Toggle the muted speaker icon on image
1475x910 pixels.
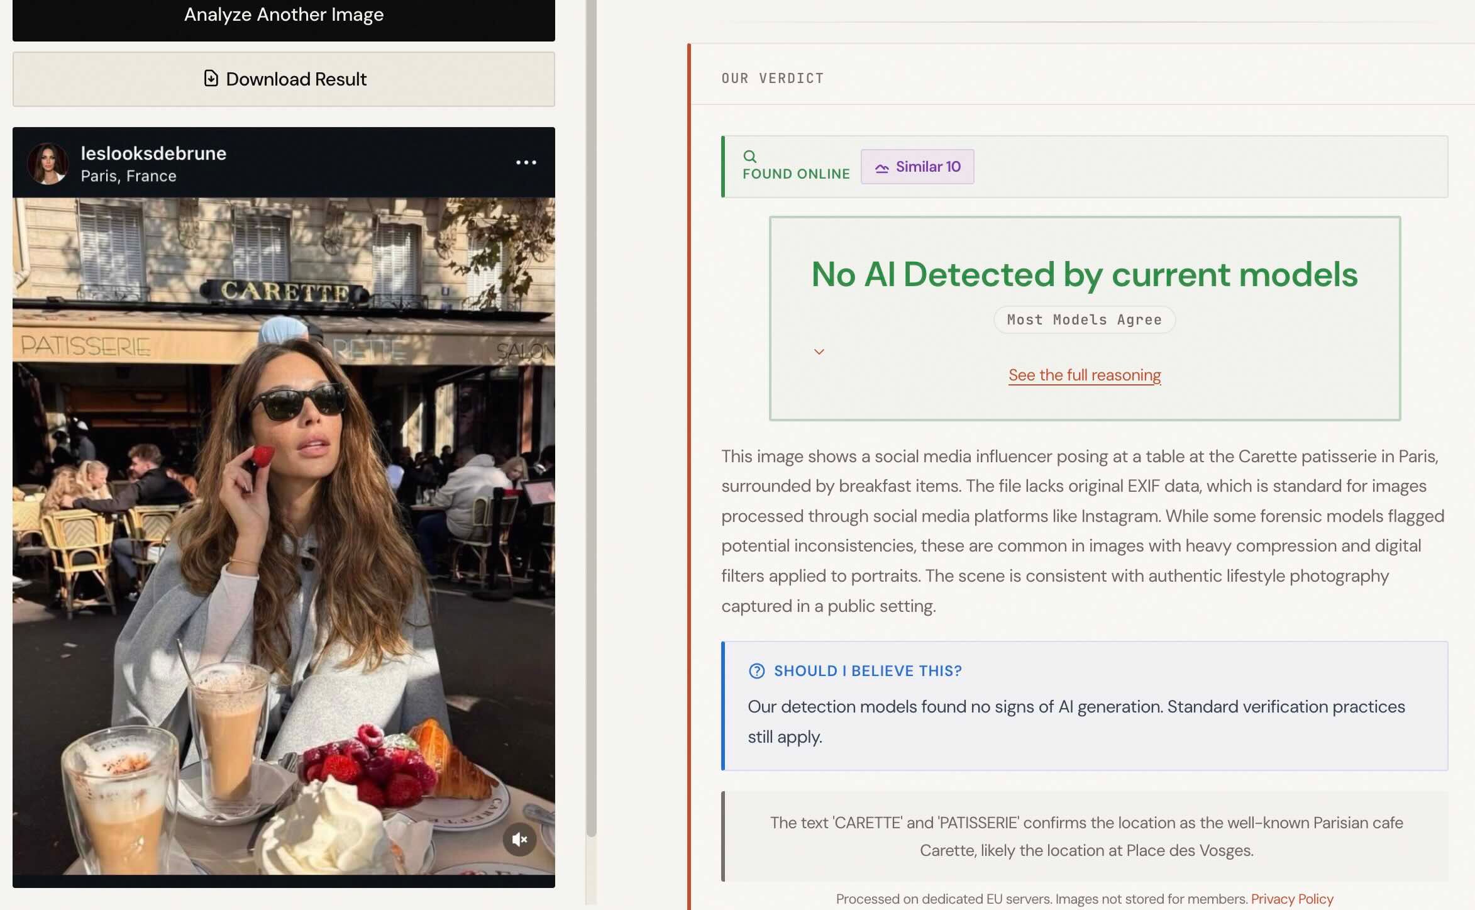tap(519, 839)
